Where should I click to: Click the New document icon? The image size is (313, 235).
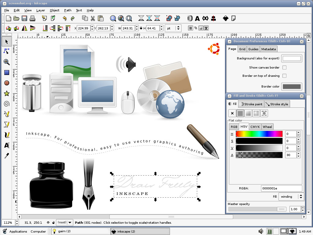[x=8, y=18]
